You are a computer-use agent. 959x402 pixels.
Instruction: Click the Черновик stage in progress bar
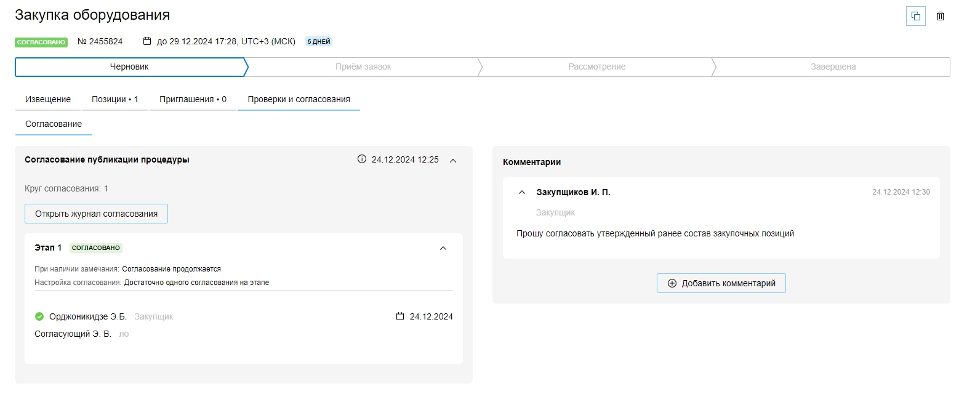point(129,66)
